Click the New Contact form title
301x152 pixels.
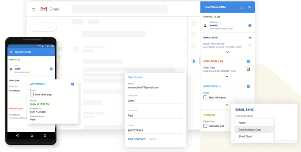pyautogui.click(x=135, y=77)
